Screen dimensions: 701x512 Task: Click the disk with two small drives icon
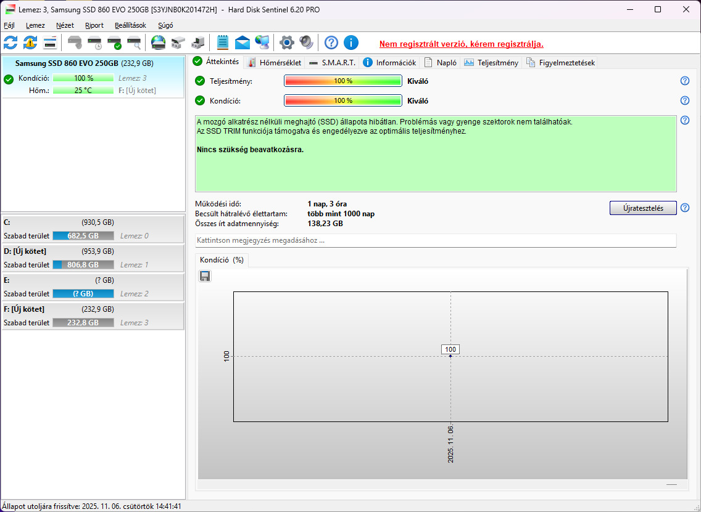click(x=178, y=43)
